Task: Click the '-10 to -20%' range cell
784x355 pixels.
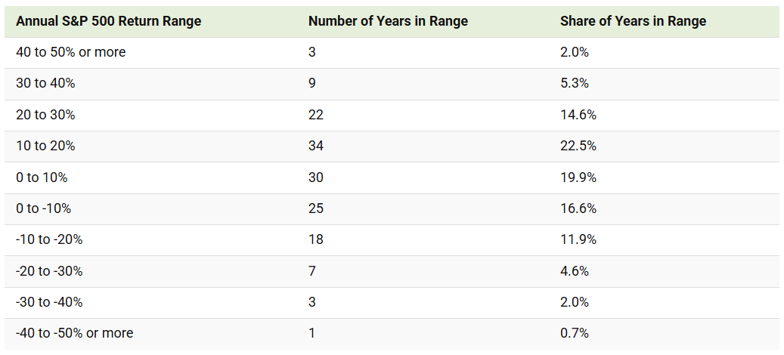Action: click(49, 239)
